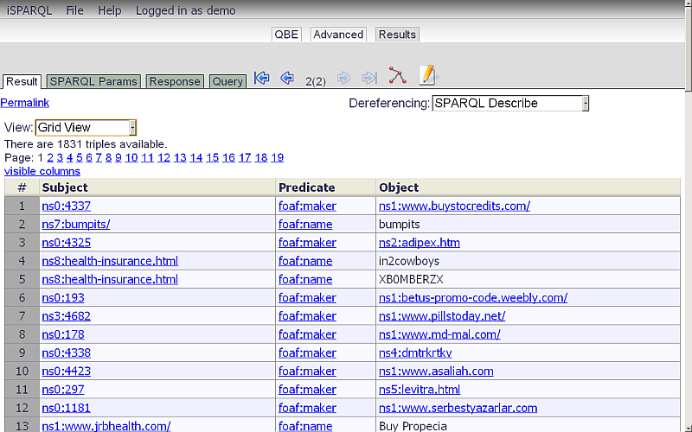Open the notepad pencil edit icon
This screenshot has height=432, width=692.
[427, 75]
